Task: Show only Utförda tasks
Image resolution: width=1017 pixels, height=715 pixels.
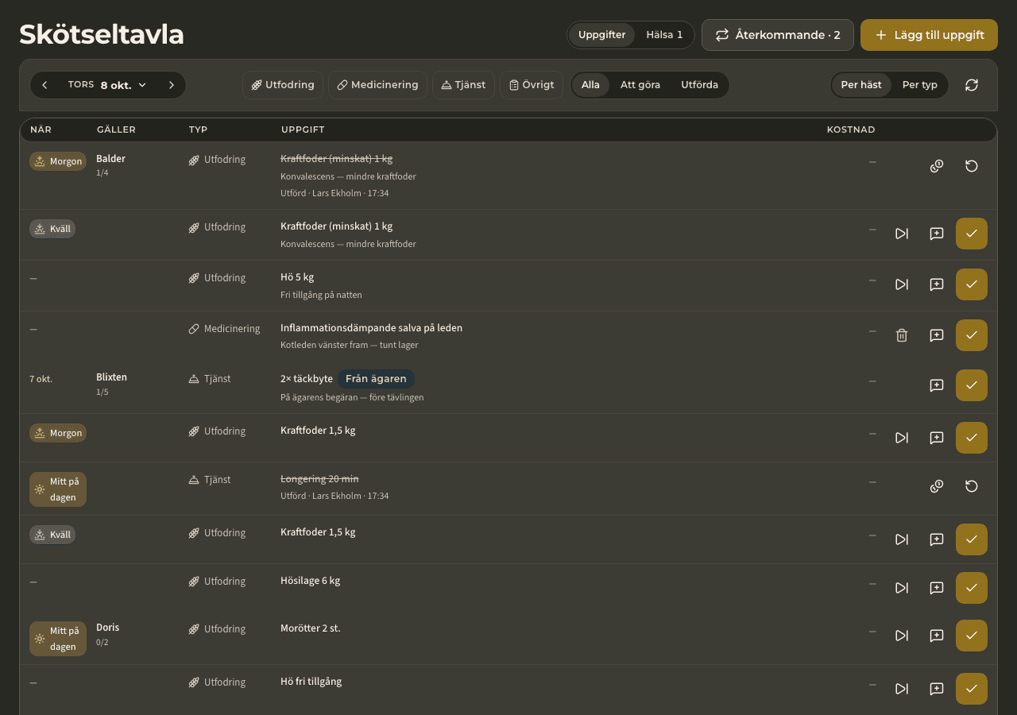Action: (x=699, y=85)
